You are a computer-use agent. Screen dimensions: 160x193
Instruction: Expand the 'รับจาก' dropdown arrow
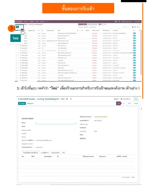click(76, 123)
